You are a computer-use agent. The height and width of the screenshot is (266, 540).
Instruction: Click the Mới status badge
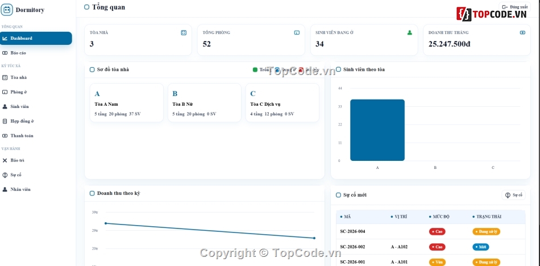point(480,247)
